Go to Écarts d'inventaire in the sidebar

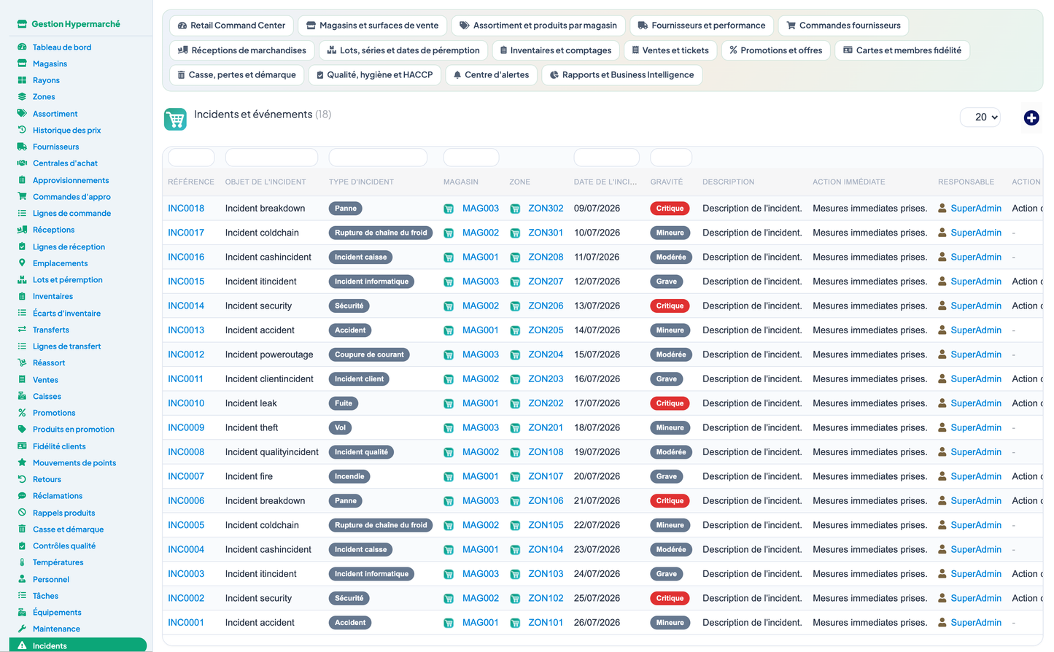point(66,313)
